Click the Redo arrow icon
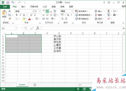Image resolution: width=126 pixels, height=91 pixels. point(19,3)
